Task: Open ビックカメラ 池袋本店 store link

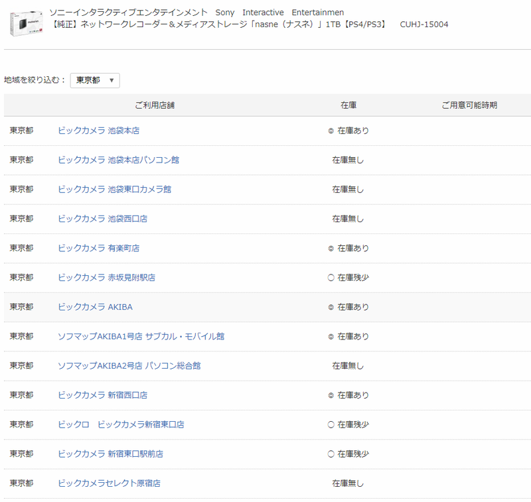Action: 98,131
